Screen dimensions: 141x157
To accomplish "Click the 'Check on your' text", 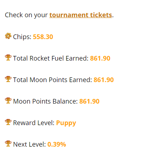I will (x=26, y=15).
